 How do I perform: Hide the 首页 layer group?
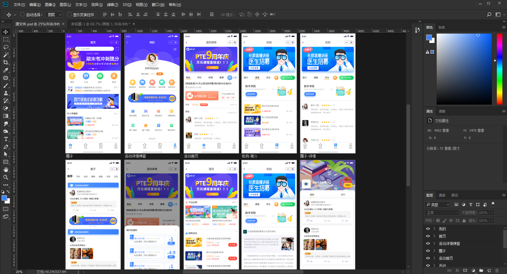coord(428,236)
